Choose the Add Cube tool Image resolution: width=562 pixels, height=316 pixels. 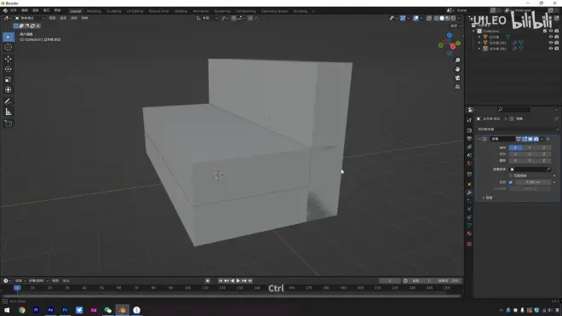coord(9,124)
